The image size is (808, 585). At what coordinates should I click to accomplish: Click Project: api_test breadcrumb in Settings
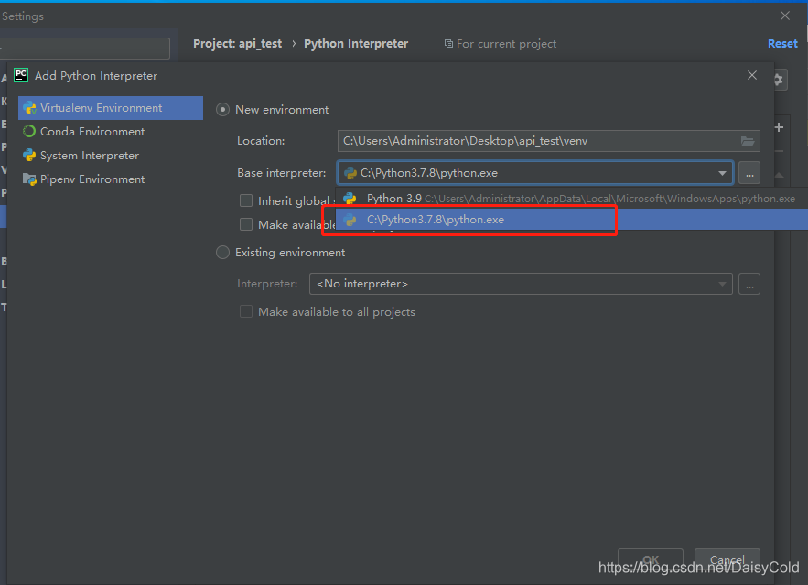[238, 44]
